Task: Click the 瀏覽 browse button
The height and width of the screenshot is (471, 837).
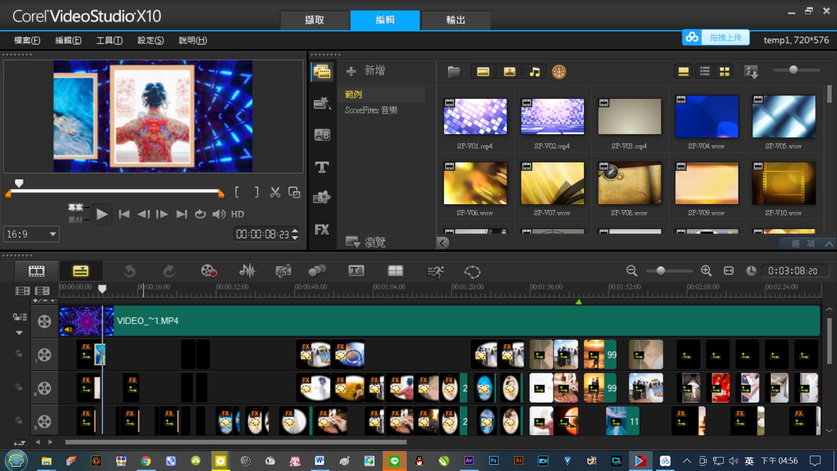Action: [x=366, y=242]
